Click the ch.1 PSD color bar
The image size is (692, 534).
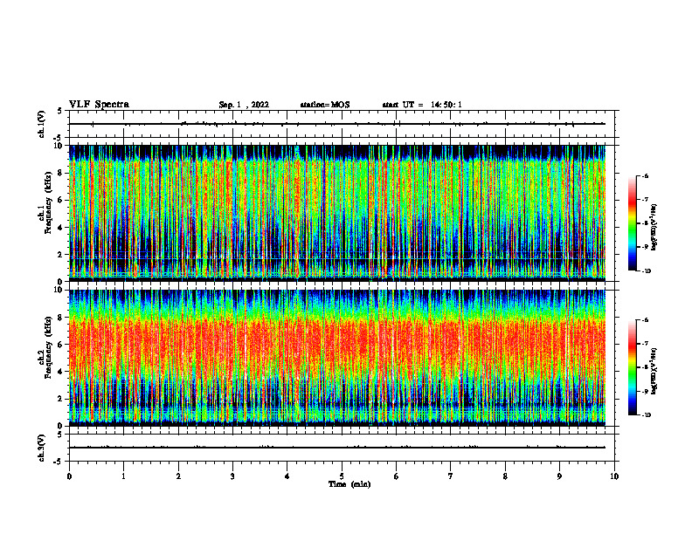coord(632,223)
